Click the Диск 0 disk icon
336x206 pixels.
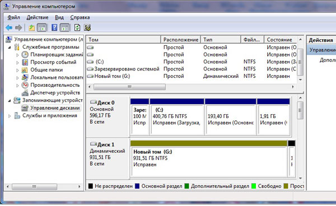[94, 102]
